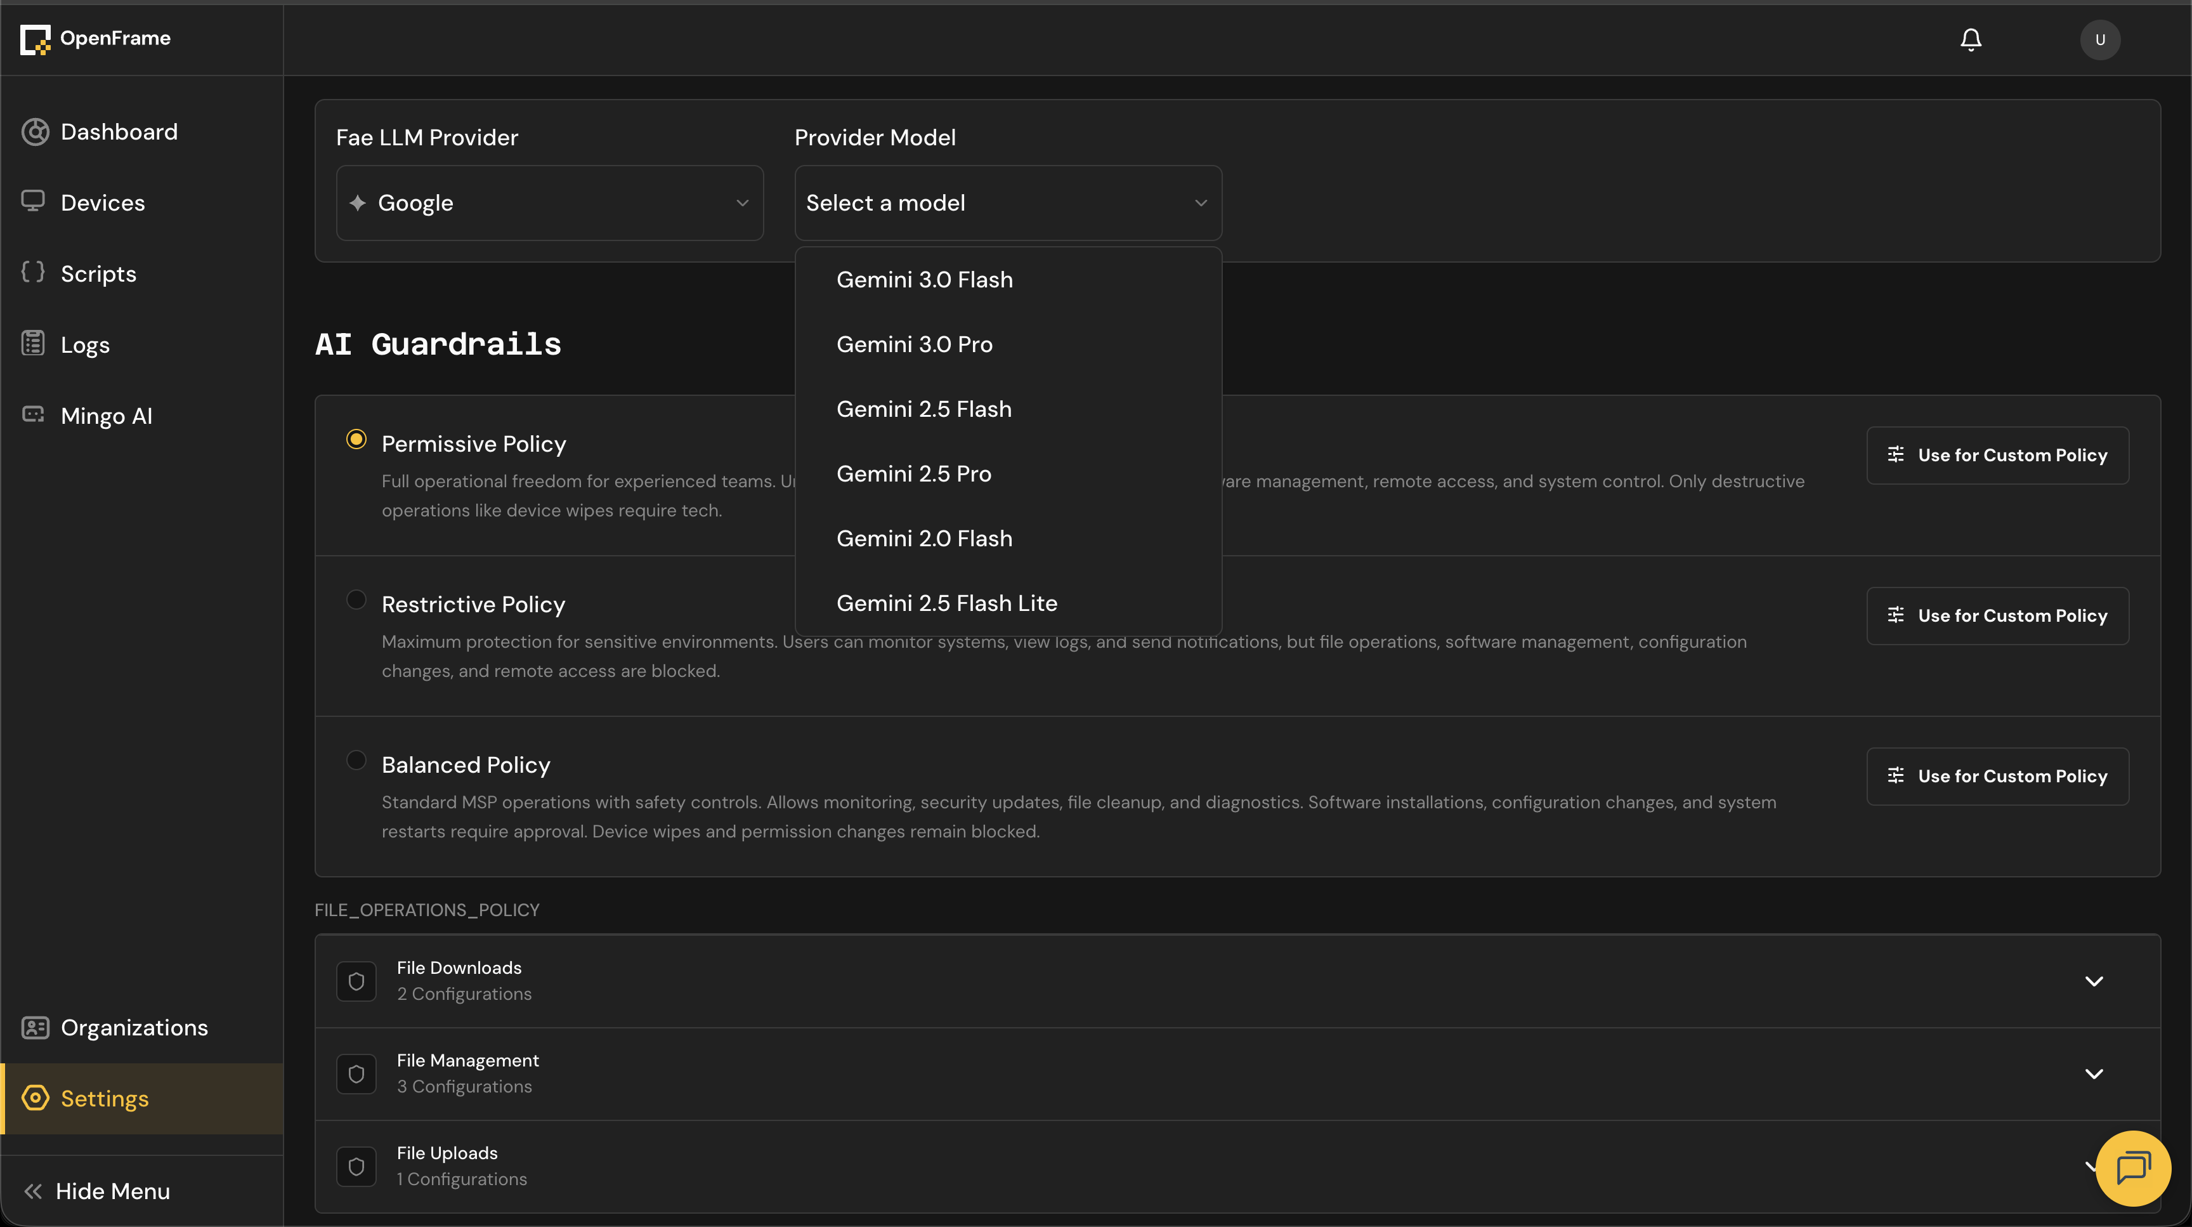This screenshot has width=2192, height=1227.
Task: Choose Gemini 3.0 Flash model
Action: 1008,280
